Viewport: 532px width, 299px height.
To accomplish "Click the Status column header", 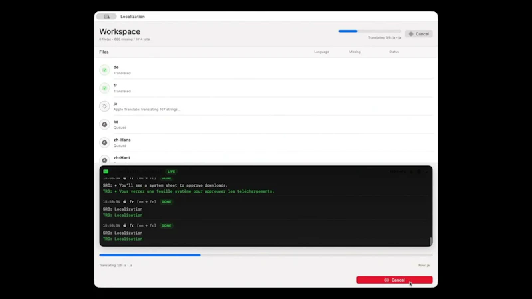I will point(394,52).
